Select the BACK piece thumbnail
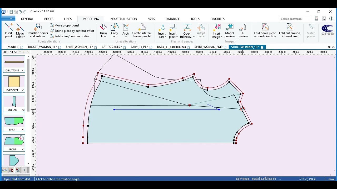The width and height of the screenshot is (337, 189). point(14,123)
